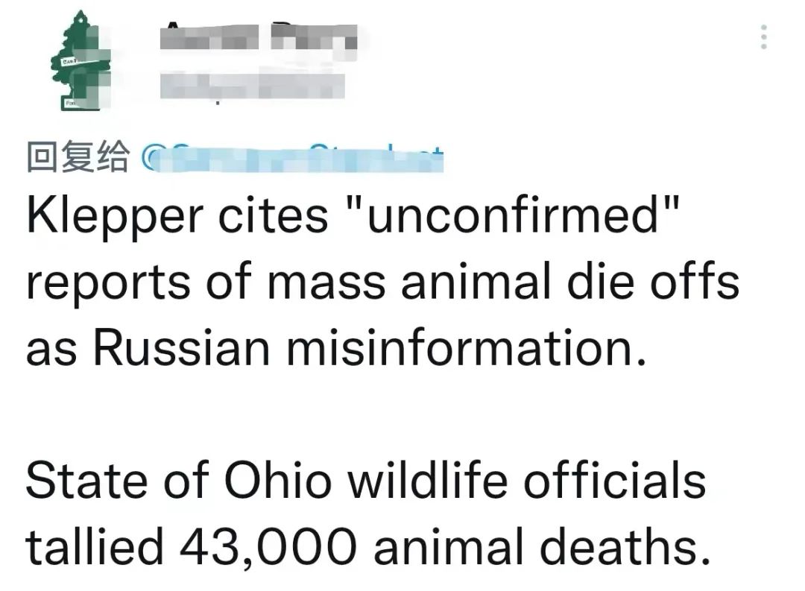This screenshot has height=591, width=805.
Task: Open the blurred author display name
Action: point(260,38)
